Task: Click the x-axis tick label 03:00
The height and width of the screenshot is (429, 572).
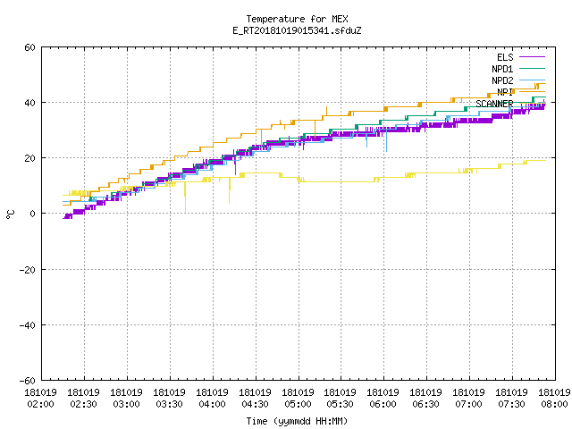Action: click(126, 404)
